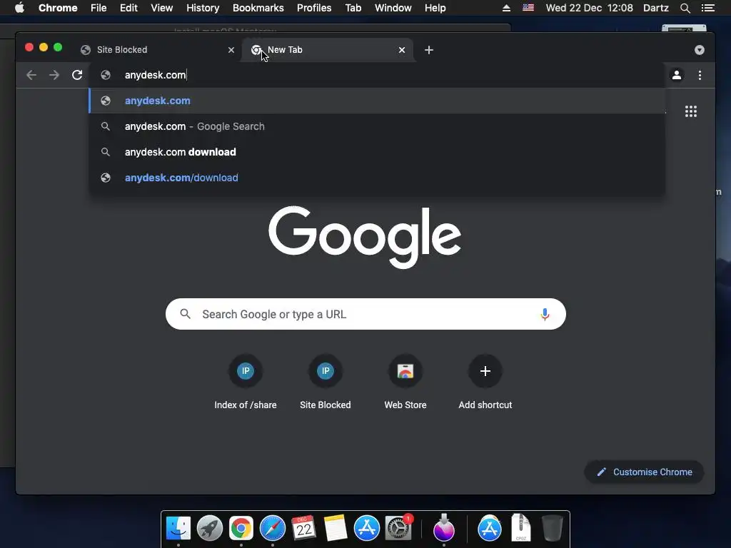Screen dimensions: 731x548
Task: Open the Index of /share shortcut
Action: pyautogui.click(x=246, y=382)
